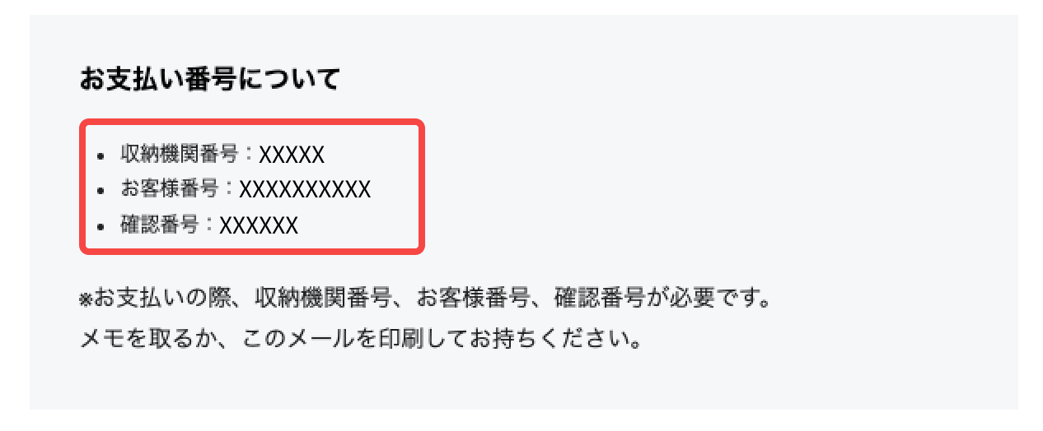Click the お支払い番号について heading
Viewport: 1043px width, 431px height.
click(x=209, y=80)
